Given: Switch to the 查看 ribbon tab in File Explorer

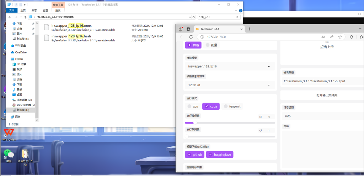Looking at the screenshot, I should 45,11.
